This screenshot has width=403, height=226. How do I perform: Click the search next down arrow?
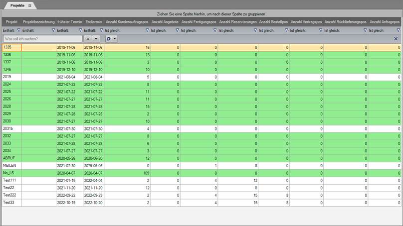pyautogui.click(x=96, y=38)
